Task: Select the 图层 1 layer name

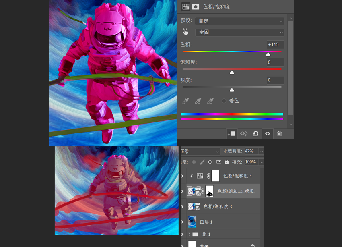Action: tap(206, 222)
